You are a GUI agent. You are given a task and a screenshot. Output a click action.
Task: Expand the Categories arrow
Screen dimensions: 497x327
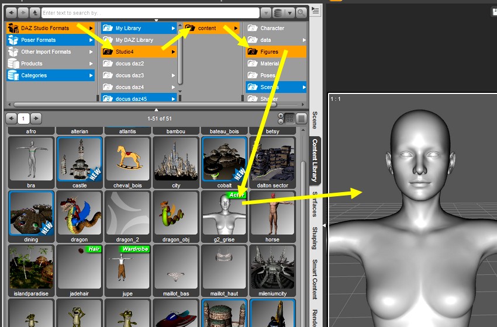click(91, 75)
